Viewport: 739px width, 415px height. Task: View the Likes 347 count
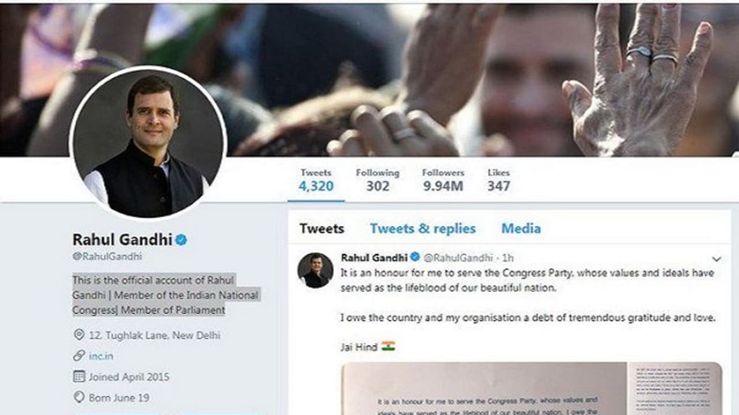[x=498, y=180]
